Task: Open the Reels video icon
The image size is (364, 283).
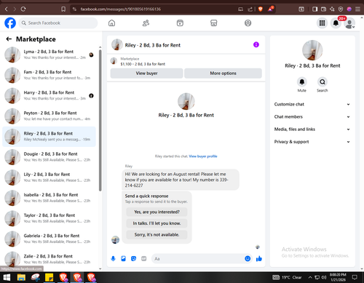Action: (x=180, y=23)
